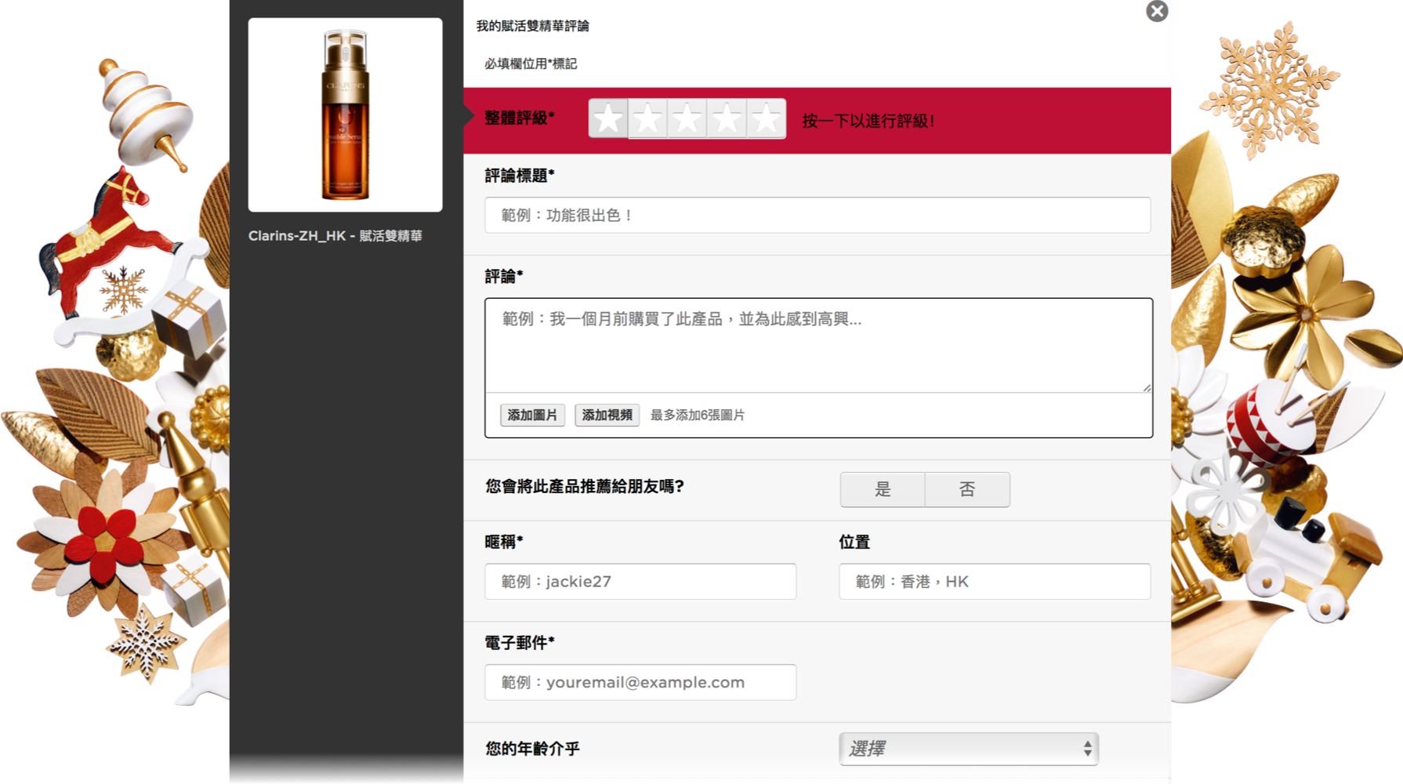
Task: Click the first star rating
Action: 608,119
